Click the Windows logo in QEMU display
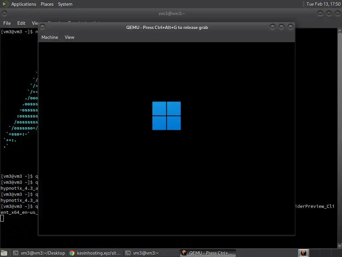Image resolution: width=342 pixels, height=257 pixels. (166, 115)
